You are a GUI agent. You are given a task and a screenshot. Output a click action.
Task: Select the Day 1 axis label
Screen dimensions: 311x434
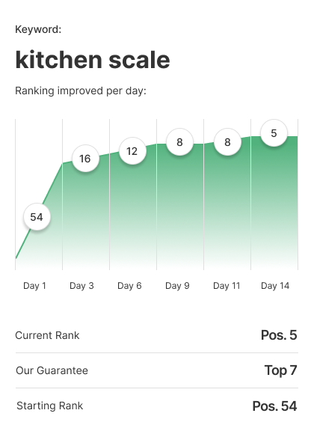click(34, 286)
